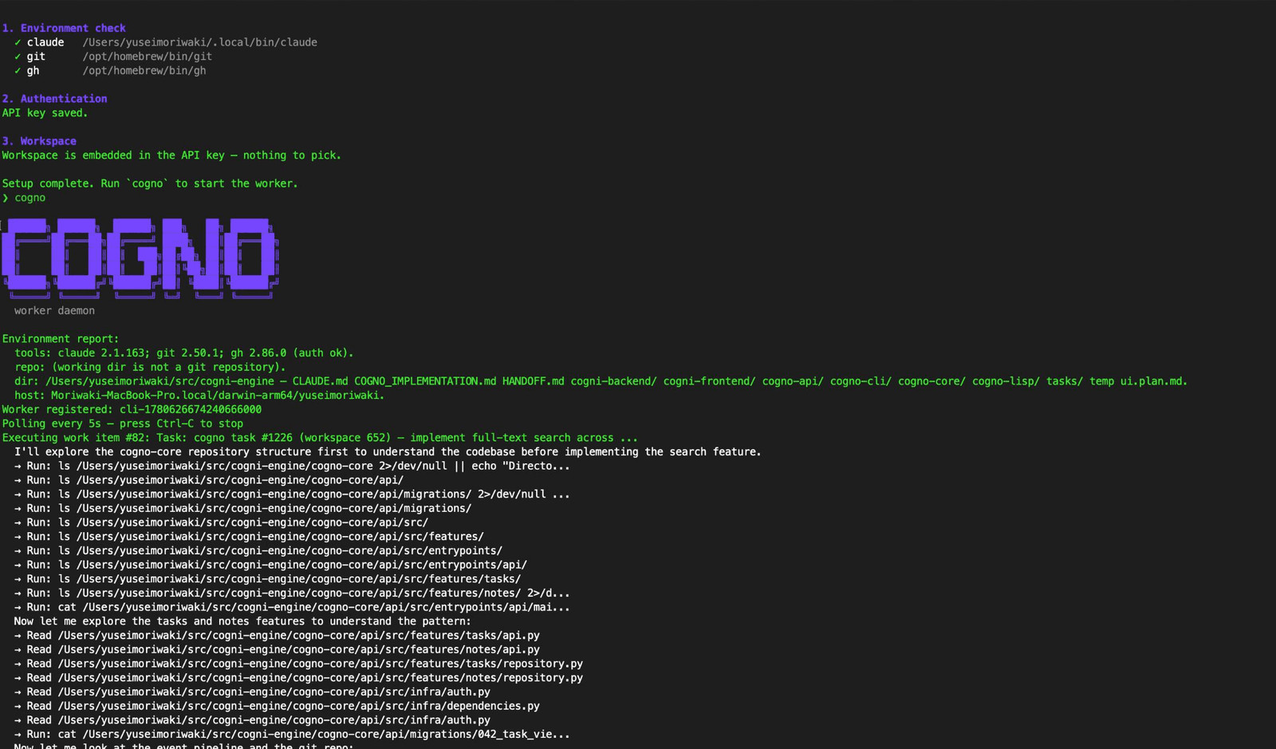Click the path /Users/yuseimoriwaki/.local/bin/claude
This screenshot has height=749, width=1276.
click(199, 42)
